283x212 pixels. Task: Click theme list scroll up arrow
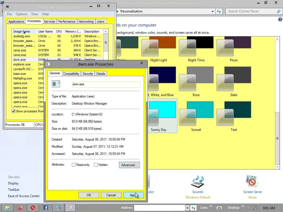(277, 39)
